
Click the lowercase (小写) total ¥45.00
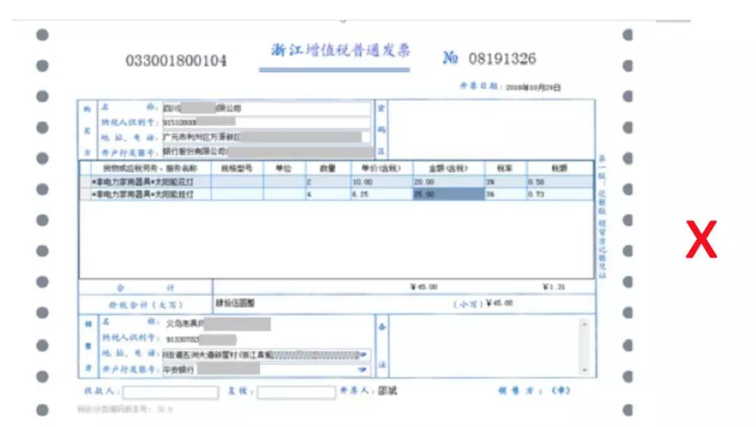pos(500,303)
